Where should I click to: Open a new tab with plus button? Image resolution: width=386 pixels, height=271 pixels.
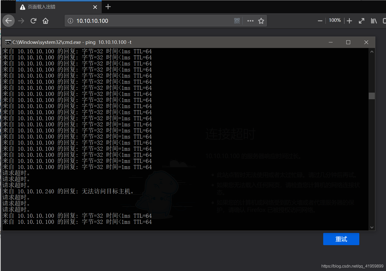point(108,7)
